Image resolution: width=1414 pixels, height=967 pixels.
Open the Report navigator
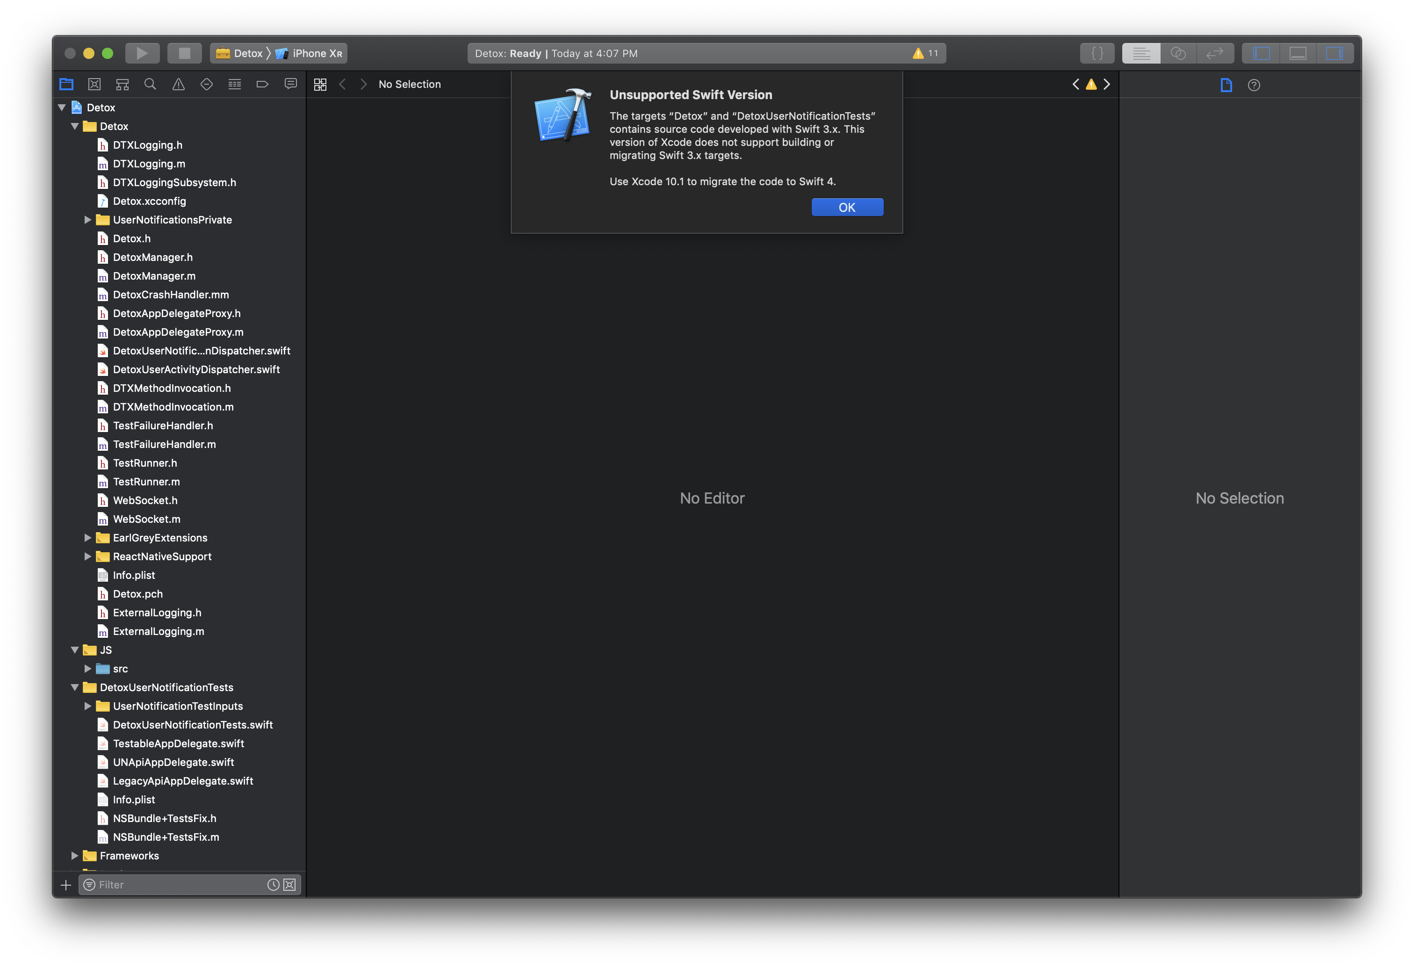coord(290,84)
